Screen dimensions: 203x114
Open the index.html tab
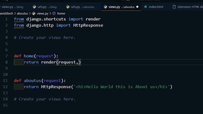point(154,7)
